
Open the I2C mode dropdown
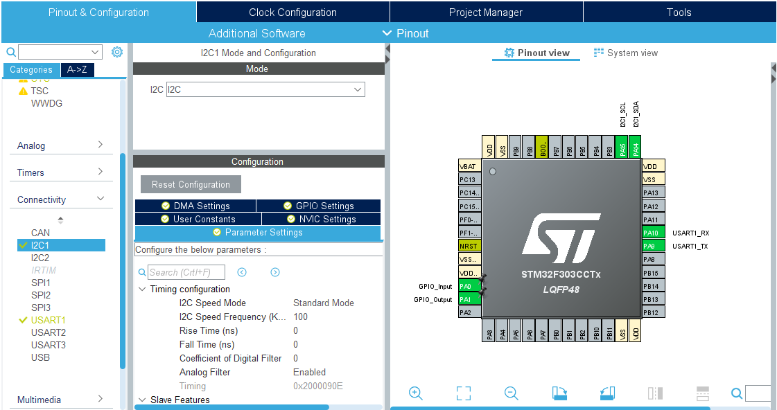(265, 89)
